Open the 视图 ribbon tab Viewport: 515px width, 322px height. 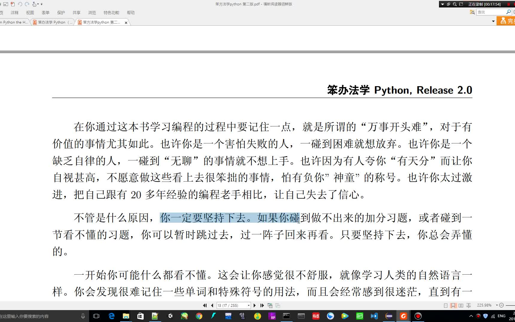tap(30, 13)
